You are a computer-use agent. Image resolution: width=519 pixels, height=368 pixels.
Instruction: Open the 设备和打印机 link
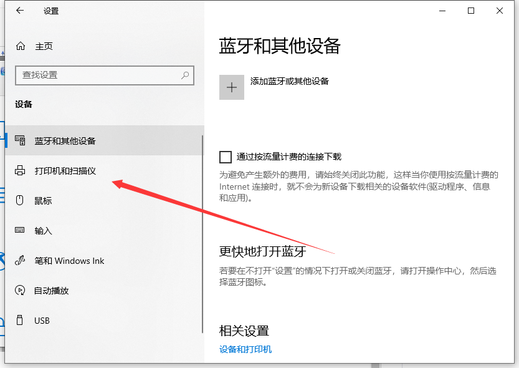[244, 349]
